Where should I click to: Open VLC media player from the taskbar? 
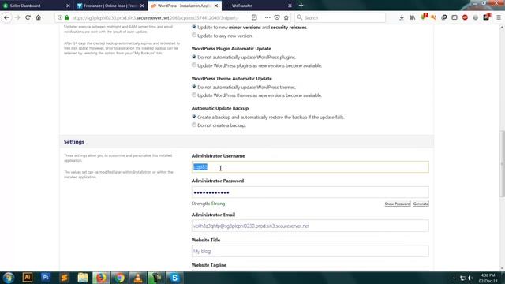pyautogui.click(x=138, y=278)
